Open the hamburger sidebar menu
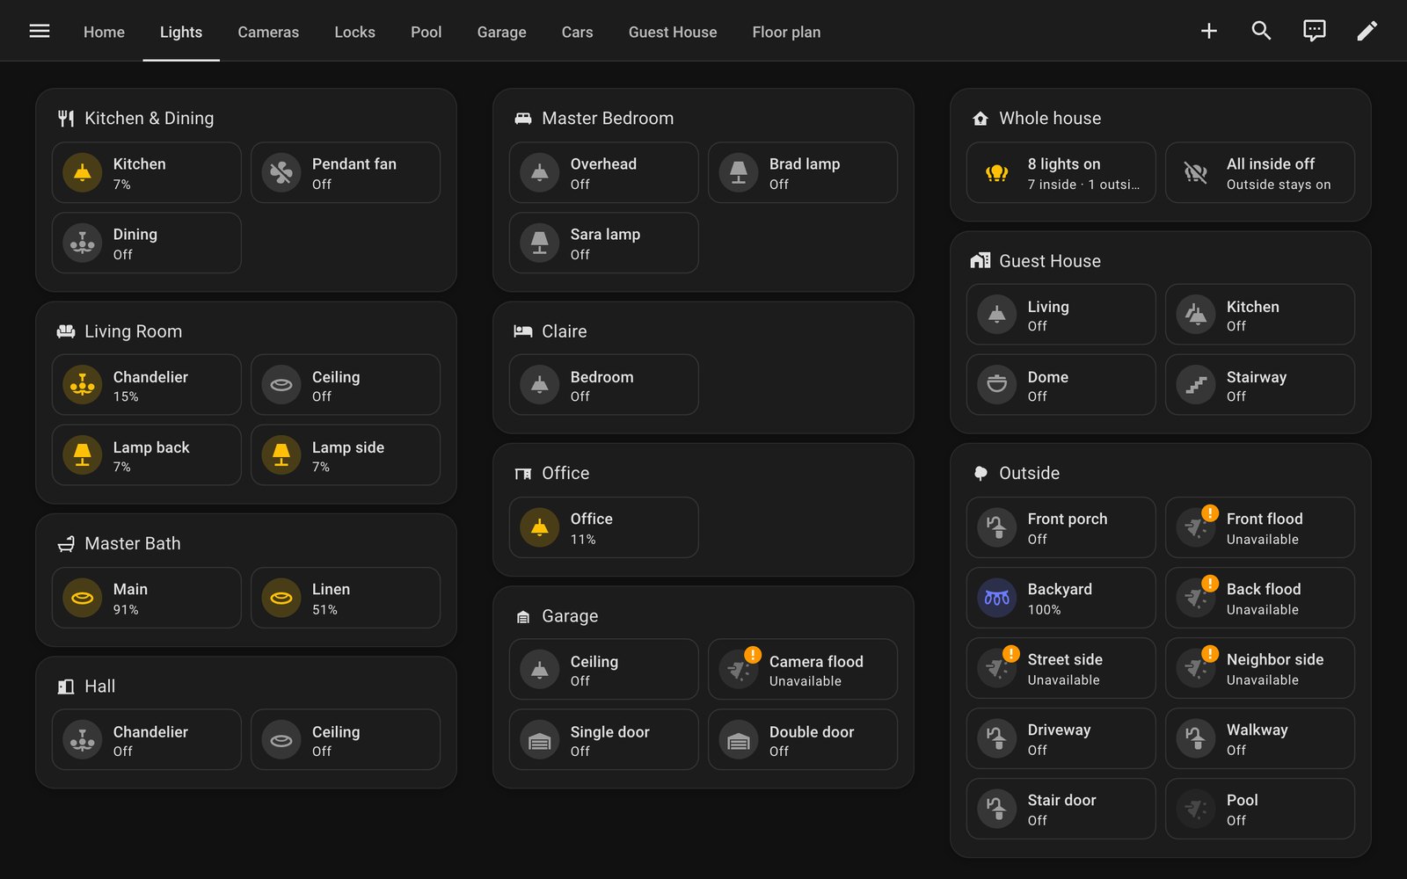 coord(40,32)
